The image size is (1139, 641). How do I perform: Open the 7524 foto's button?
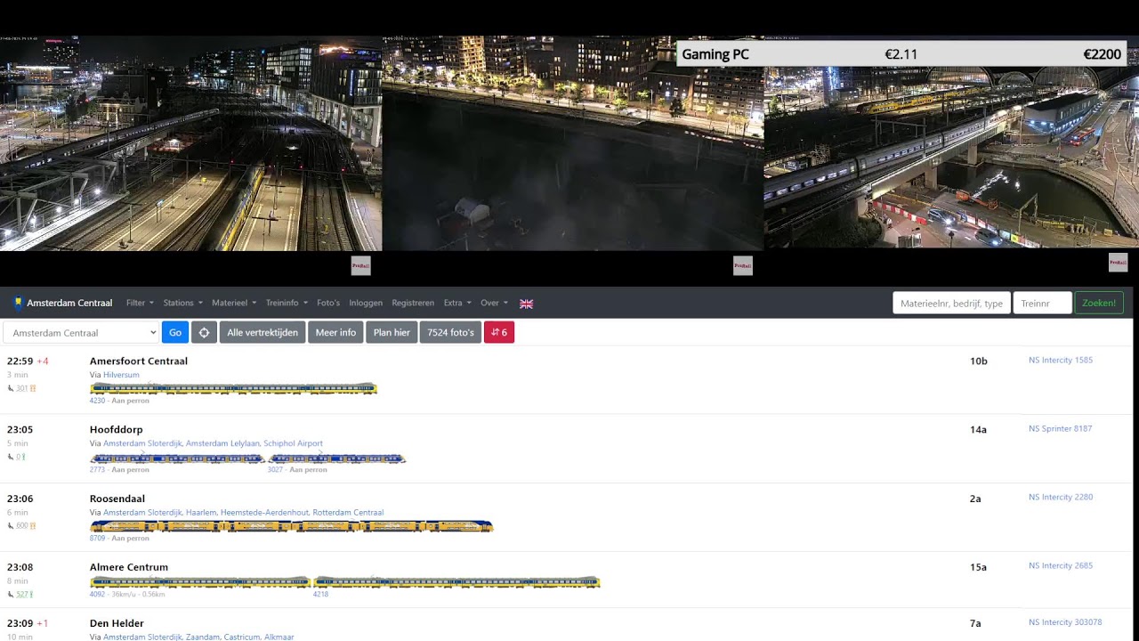point(450,332)
